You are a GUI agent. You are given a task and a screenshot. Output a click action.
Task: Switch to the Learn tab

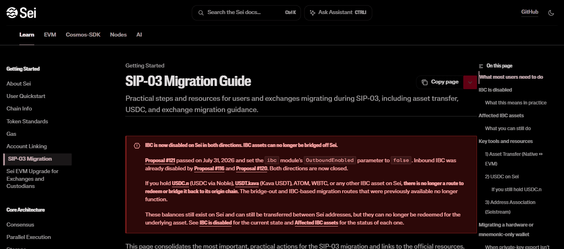(27, 35)
